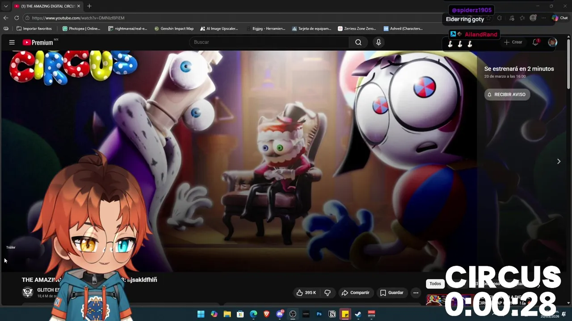Open Microsoft Store from taskbar

tap(240, 314)
